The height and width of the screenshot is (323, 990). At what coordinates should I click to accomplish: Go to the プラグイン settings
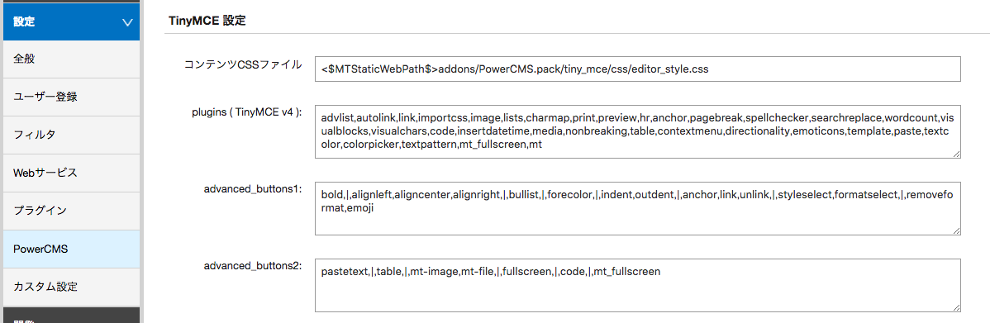pyautogui.click(x=71, y=211)
